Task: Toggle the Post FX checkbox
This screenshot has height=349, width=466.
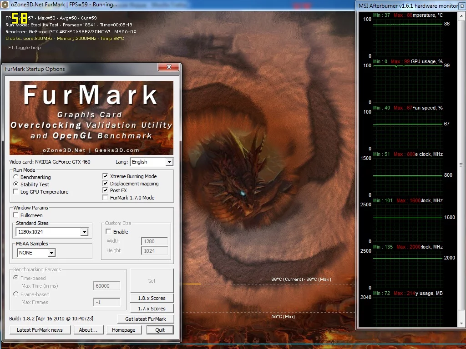Action: tap(106, 190)
